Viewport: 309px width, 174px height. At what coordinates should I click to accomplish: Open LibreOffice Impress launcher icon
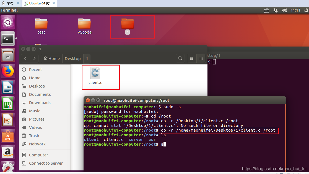tap(8, 120)
